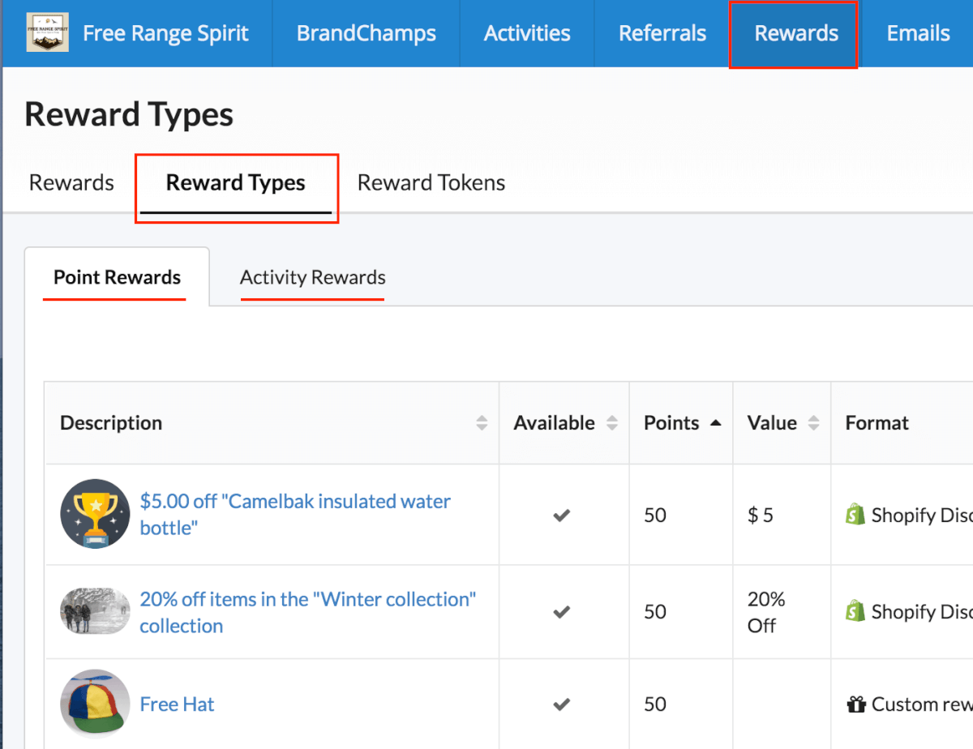Open the Winter collection thumbnail image
This screenshot has height=749, width=973.
(x=94, y=611)
